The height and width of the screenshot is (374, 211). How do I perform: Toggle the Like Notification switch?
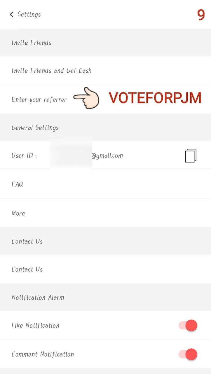(188, 326)
